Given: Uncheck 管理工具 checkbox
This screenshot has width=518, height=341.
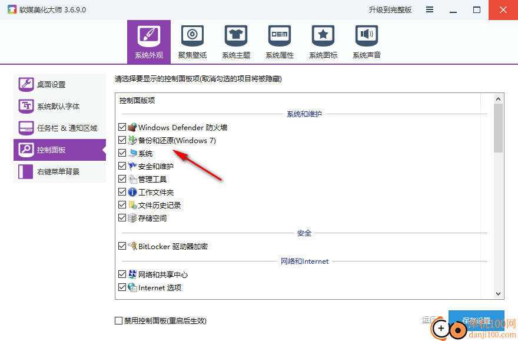Looking at the screenshot, I should 122,179.
